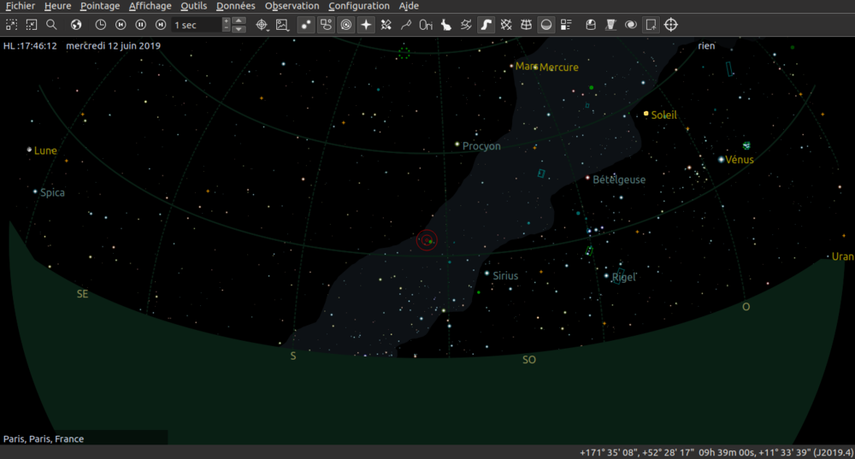This screenshot has height=459, width=855.
Task: Click the export box-arrow toolbar icon
Action: pos(651,25)
